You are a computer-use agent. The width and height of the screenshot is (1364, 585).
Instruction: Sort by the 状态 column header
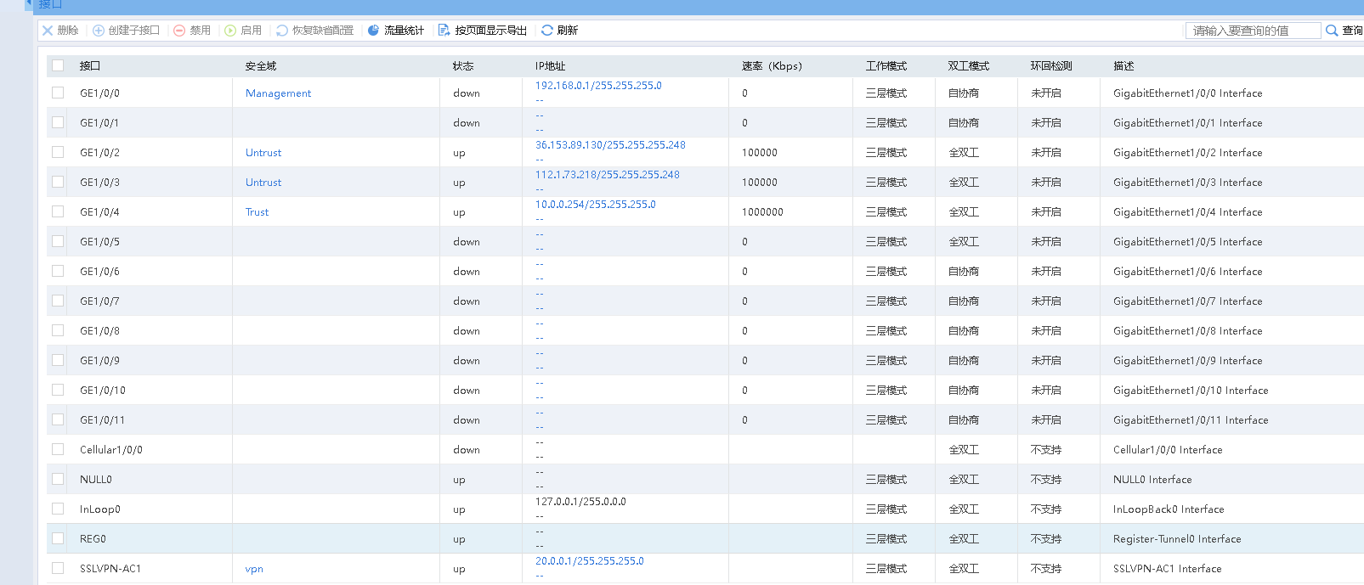coord(463,66)
